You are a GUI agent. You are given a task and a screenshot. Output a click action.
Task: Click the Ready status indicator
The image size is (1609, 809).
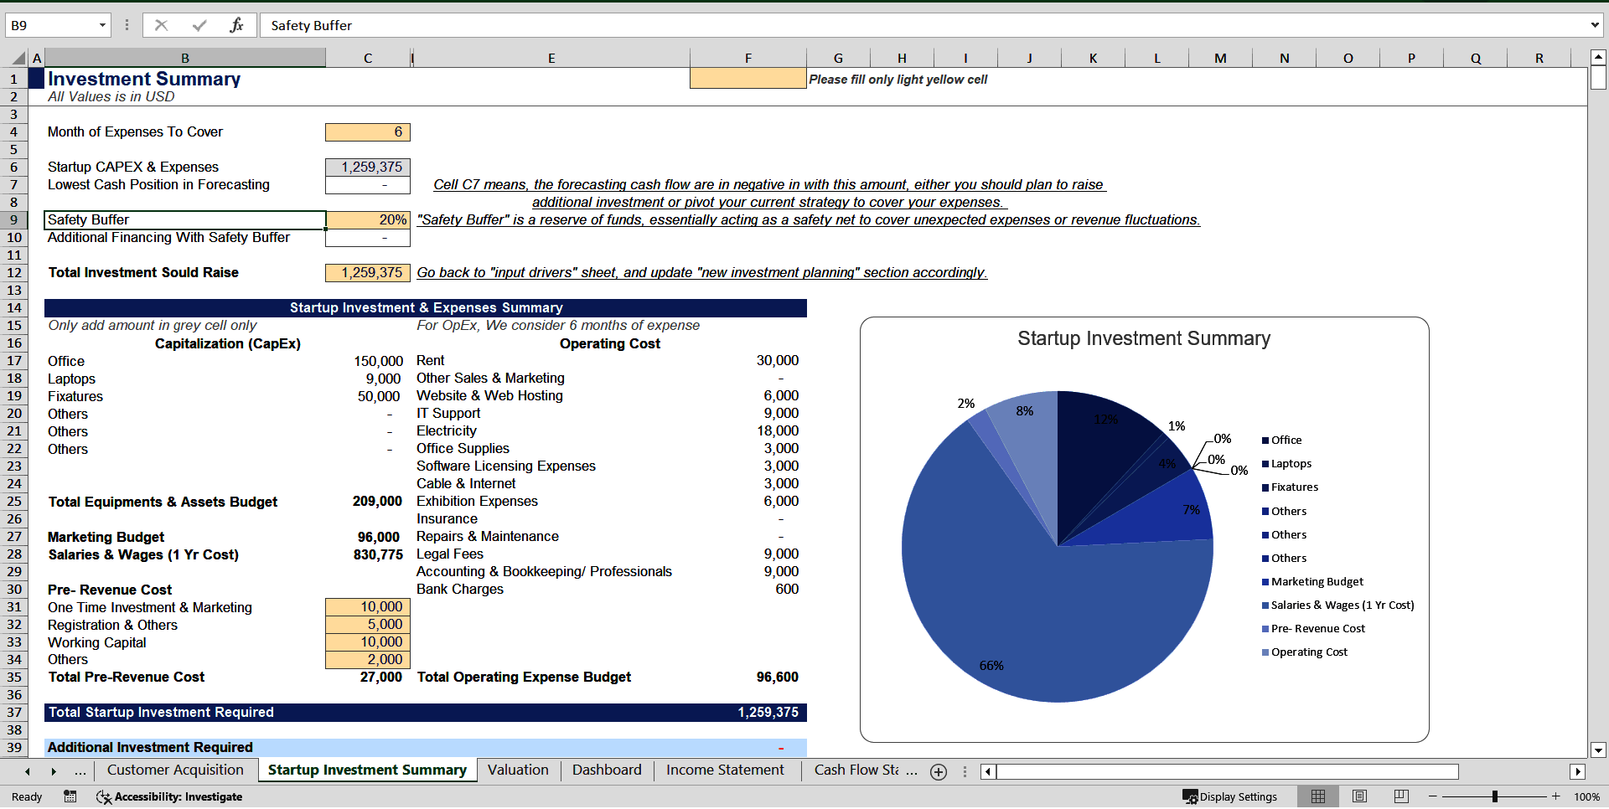[27, 796]
